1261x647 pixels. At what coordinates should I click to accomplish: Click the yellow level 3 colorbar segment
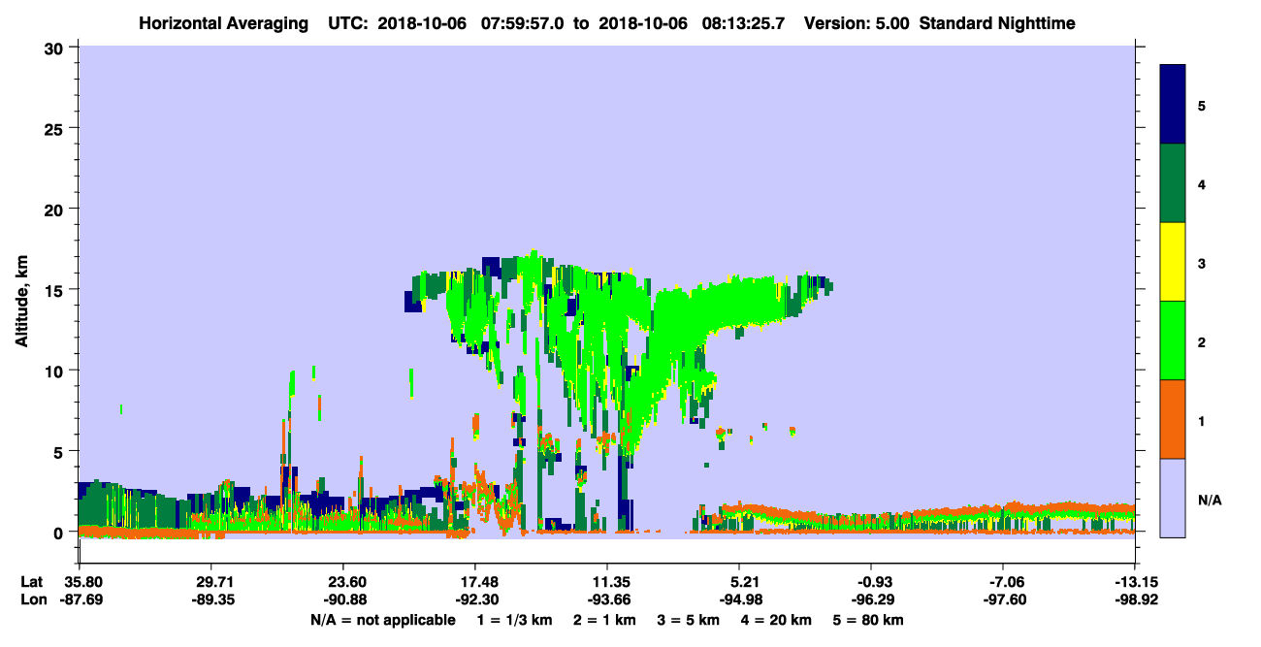(1173, 261)
